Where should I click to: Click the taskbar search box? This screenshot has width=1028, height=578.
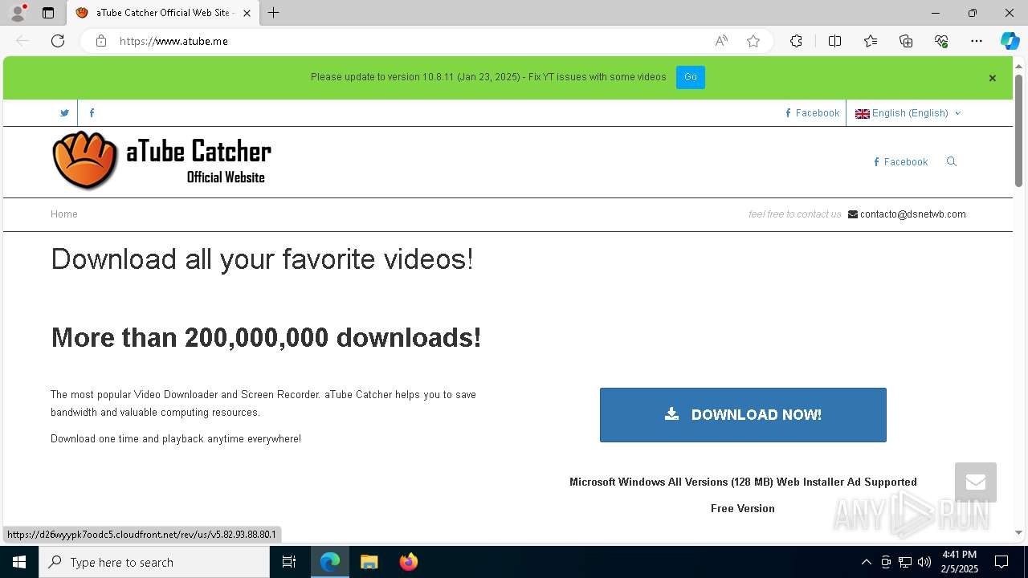coord(154,562)
